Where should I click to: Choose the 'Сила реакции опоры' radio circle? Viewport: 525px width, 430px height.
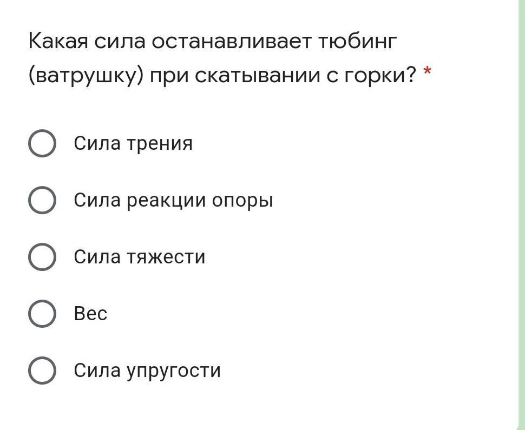coord(42,200)
